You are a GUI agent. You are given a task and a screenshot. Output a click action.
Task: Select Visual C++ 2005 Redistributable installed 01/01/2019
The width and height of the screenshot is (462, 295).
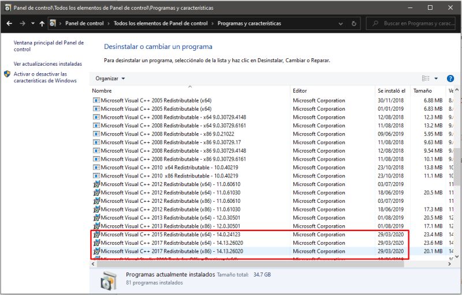(272, 109)
